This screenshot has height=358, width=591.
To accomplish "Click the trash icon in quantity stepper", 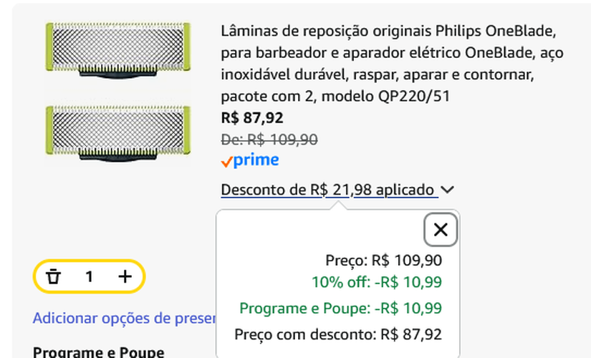I will (x=53, y=276).
